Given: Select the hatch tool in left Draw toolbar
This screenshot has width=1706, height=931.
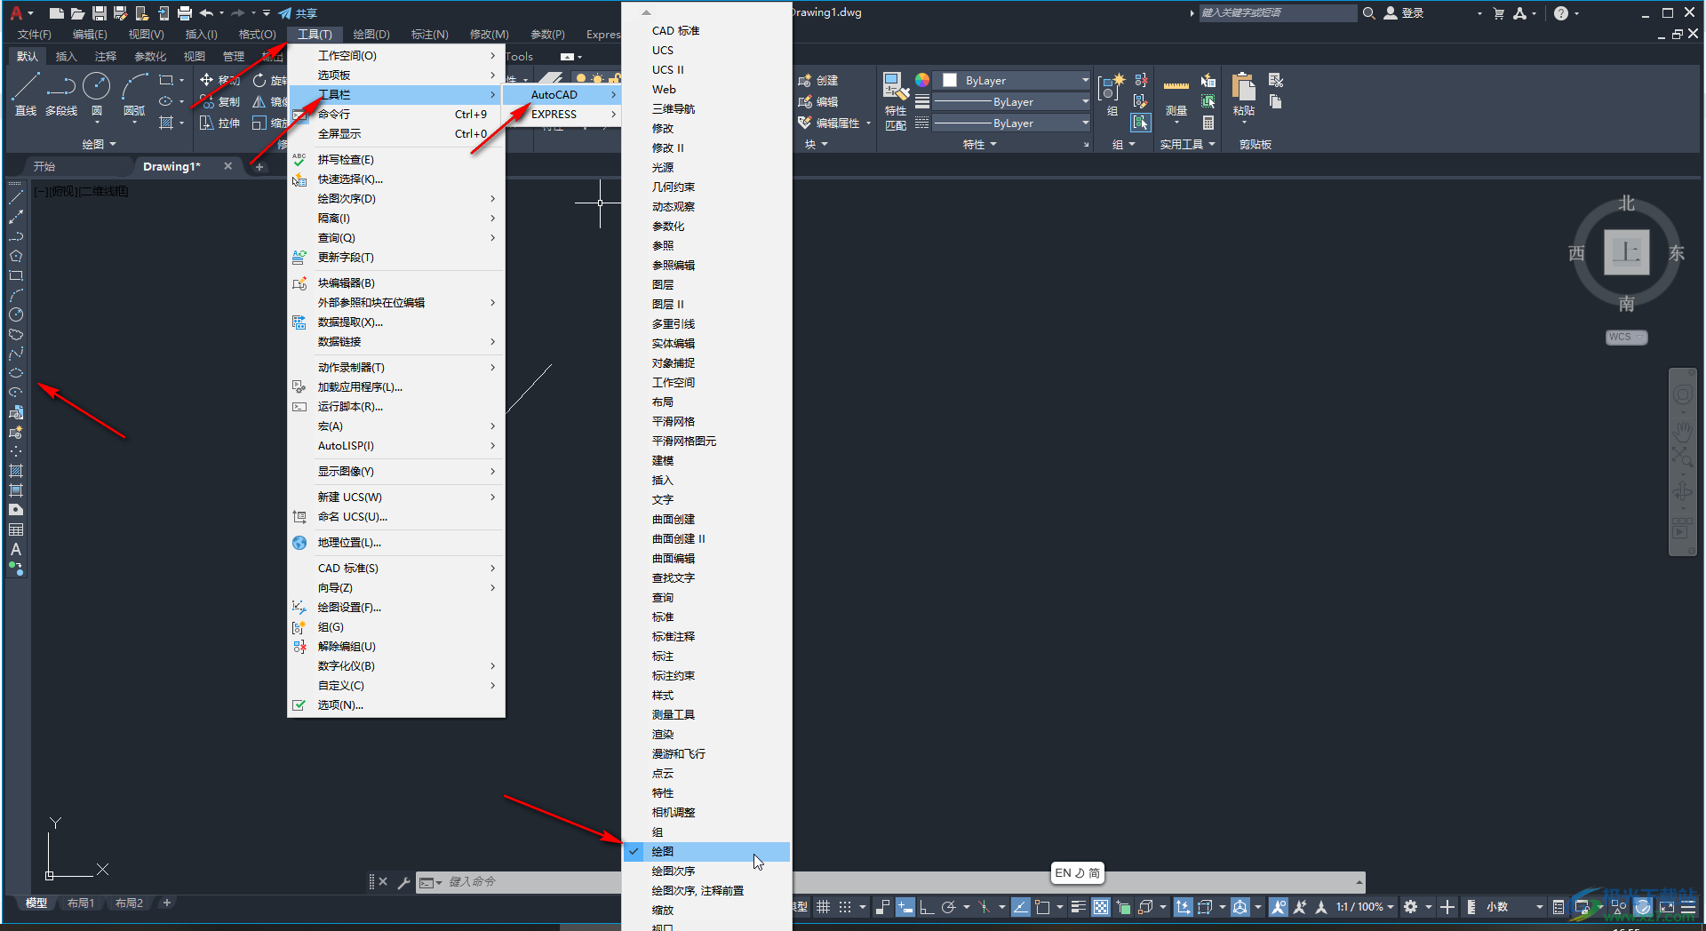Looking at the screenshot, I should click(16, 471).
